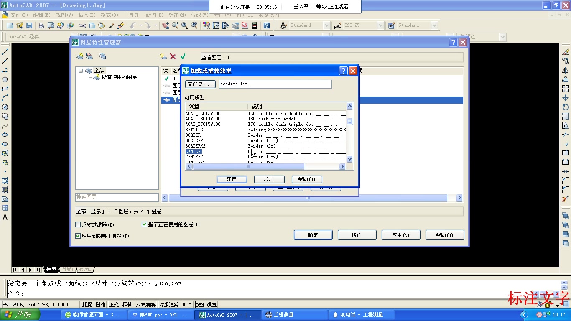Click the acadiso.lin filename field
The height and width of the screenshot is (321, 571).
point(275,84)
